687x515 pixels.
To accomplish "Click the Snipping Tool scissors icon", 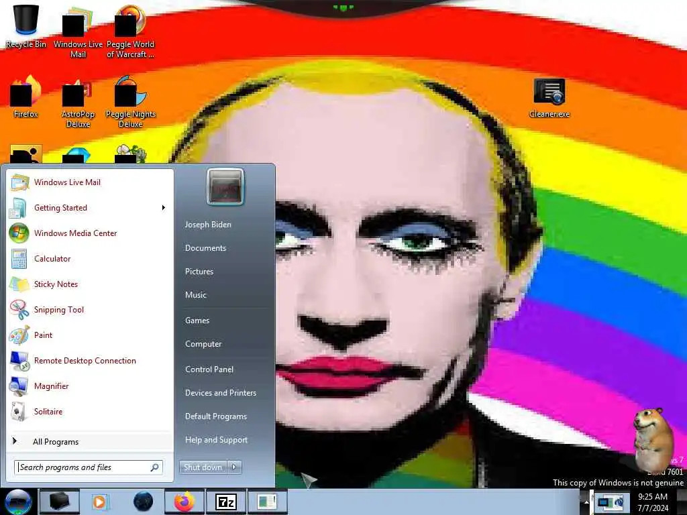I will coord(19,310).
